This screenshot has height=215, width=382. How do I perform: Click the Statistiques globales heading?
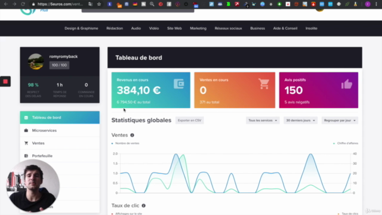click(141, 120)
